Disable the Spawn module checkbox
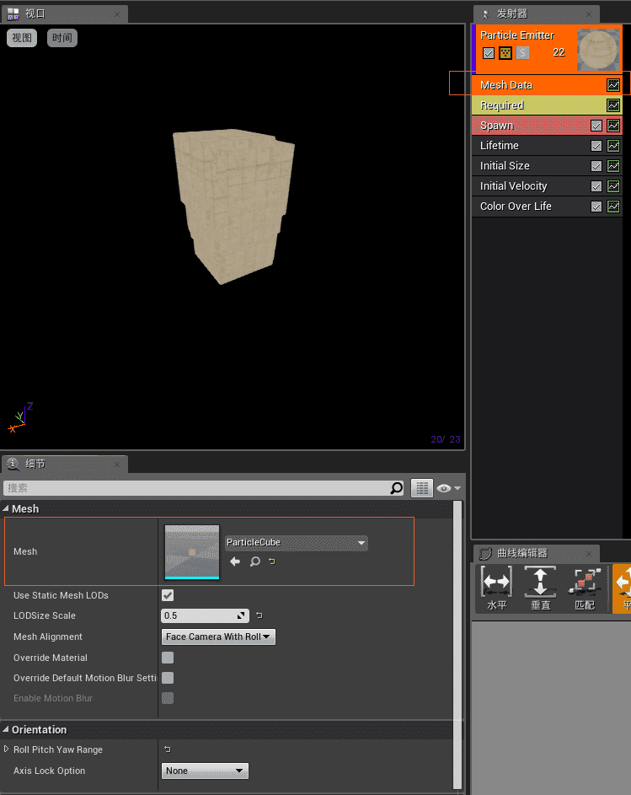The height and width of the screenshot is (795, 631). (x=596, y=126)
